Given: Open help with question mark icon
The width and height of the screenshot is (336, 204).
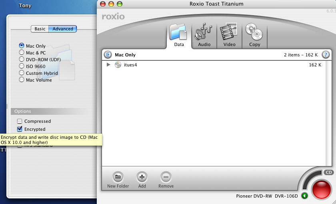Looking at the screenshot, I should click(x=326, y=55).
